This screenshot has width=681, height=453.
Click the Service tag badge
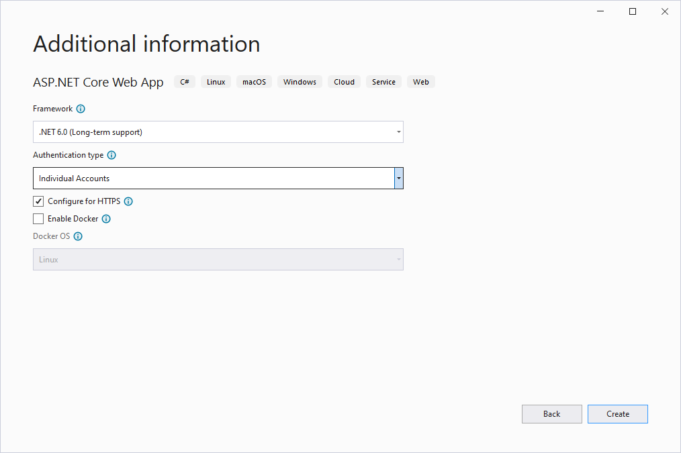coord(383,81)
